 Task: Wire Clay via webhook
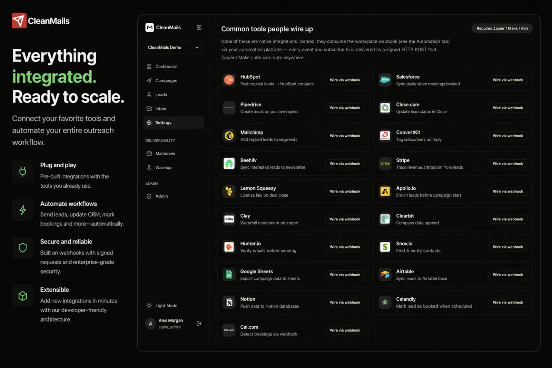click(345, 219)
